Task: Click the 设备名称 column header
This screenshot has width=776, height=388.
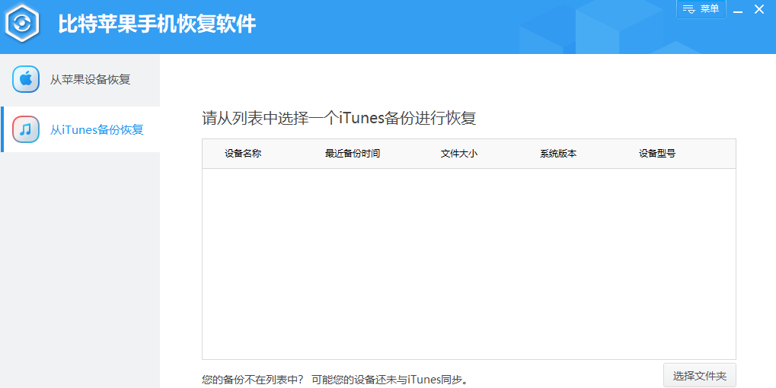Action: pyautogui.click(x=243, y=153)
